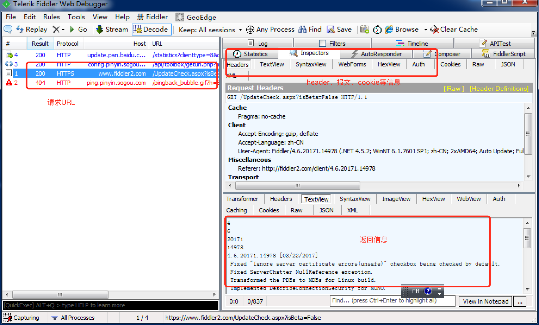
Task: Open the AutoResponder tab
Action: point(376,54)
